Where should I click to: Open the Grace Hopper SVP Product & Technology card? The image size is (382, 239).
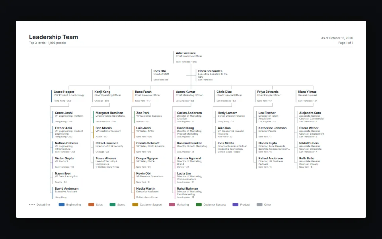[68, 96]
